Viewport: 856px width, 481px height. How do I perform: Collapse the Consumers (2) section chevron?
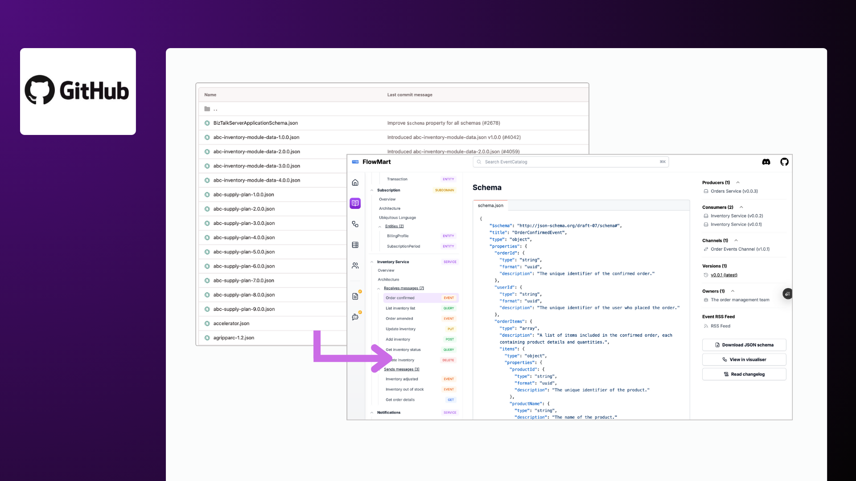[x=741, y=207]
